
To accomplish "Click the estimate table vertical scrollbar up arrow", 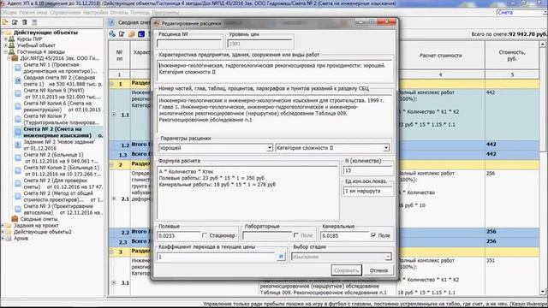I will (x=542, y=44).
